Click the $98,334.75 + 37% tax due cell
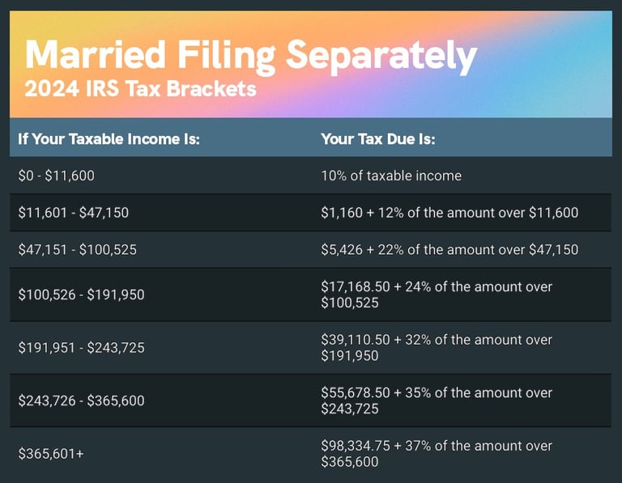 click(437, 454)
